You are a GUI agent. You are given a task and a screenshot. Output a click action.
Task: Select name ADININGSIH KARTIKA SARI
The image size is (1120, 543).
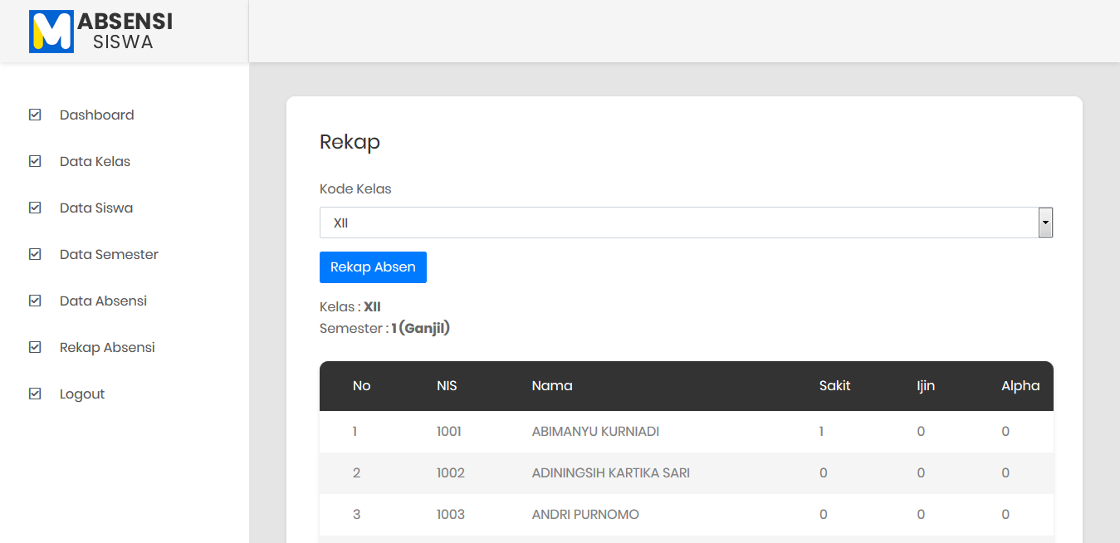coord(611,473)
